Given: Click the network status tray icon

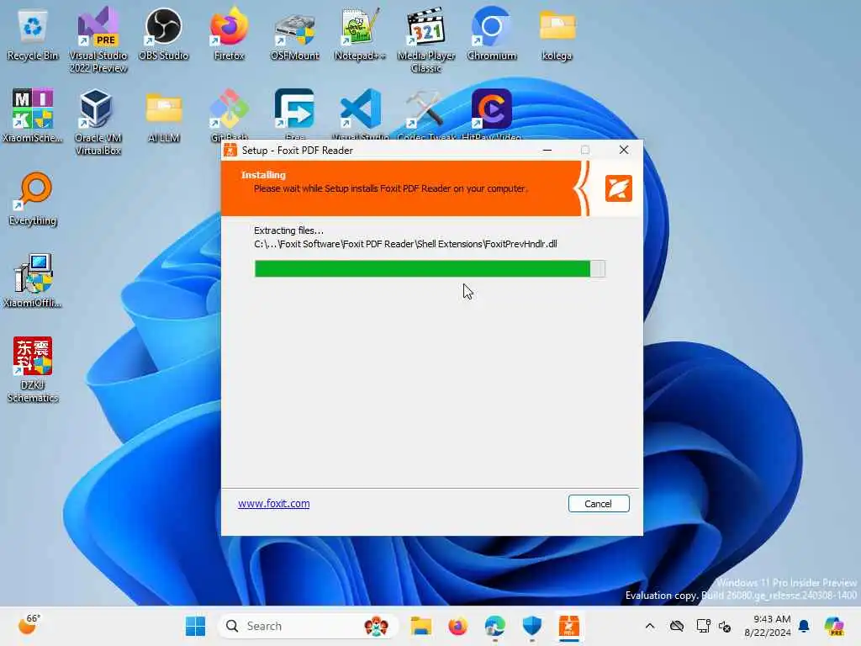Looking at the screenshot, I should [703, 626].
